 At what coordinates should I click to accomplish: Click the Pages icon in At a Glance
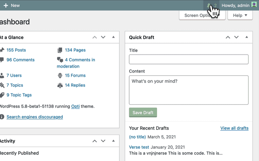coord(60,50)
